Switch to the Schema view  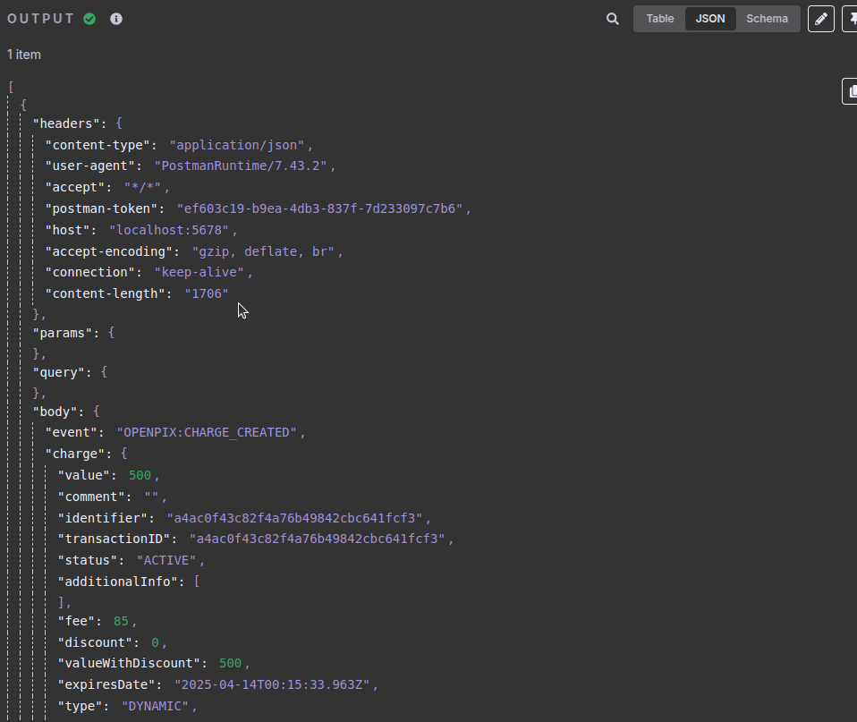click(x=767, y=19)
